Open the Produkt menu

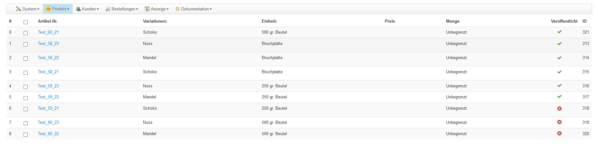pos(58,9)
